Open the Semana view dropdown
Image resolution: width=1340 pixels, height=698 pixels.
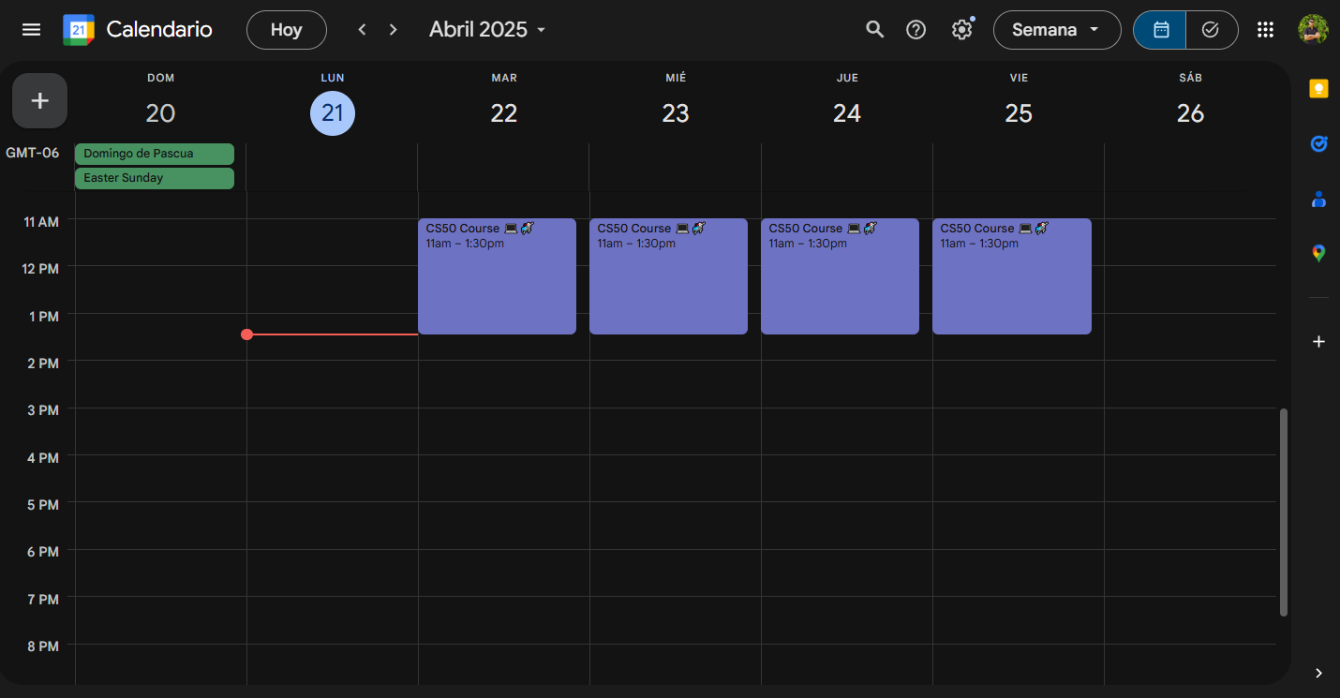point(1057,30)
